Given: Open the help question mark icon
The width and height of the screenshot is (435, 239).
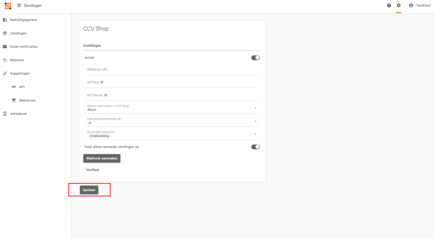Looking at the screenshot, I should pos(389,5).
